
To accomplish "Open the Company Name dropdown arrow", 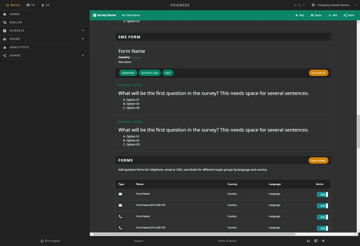I will click(x=355, y=5).
